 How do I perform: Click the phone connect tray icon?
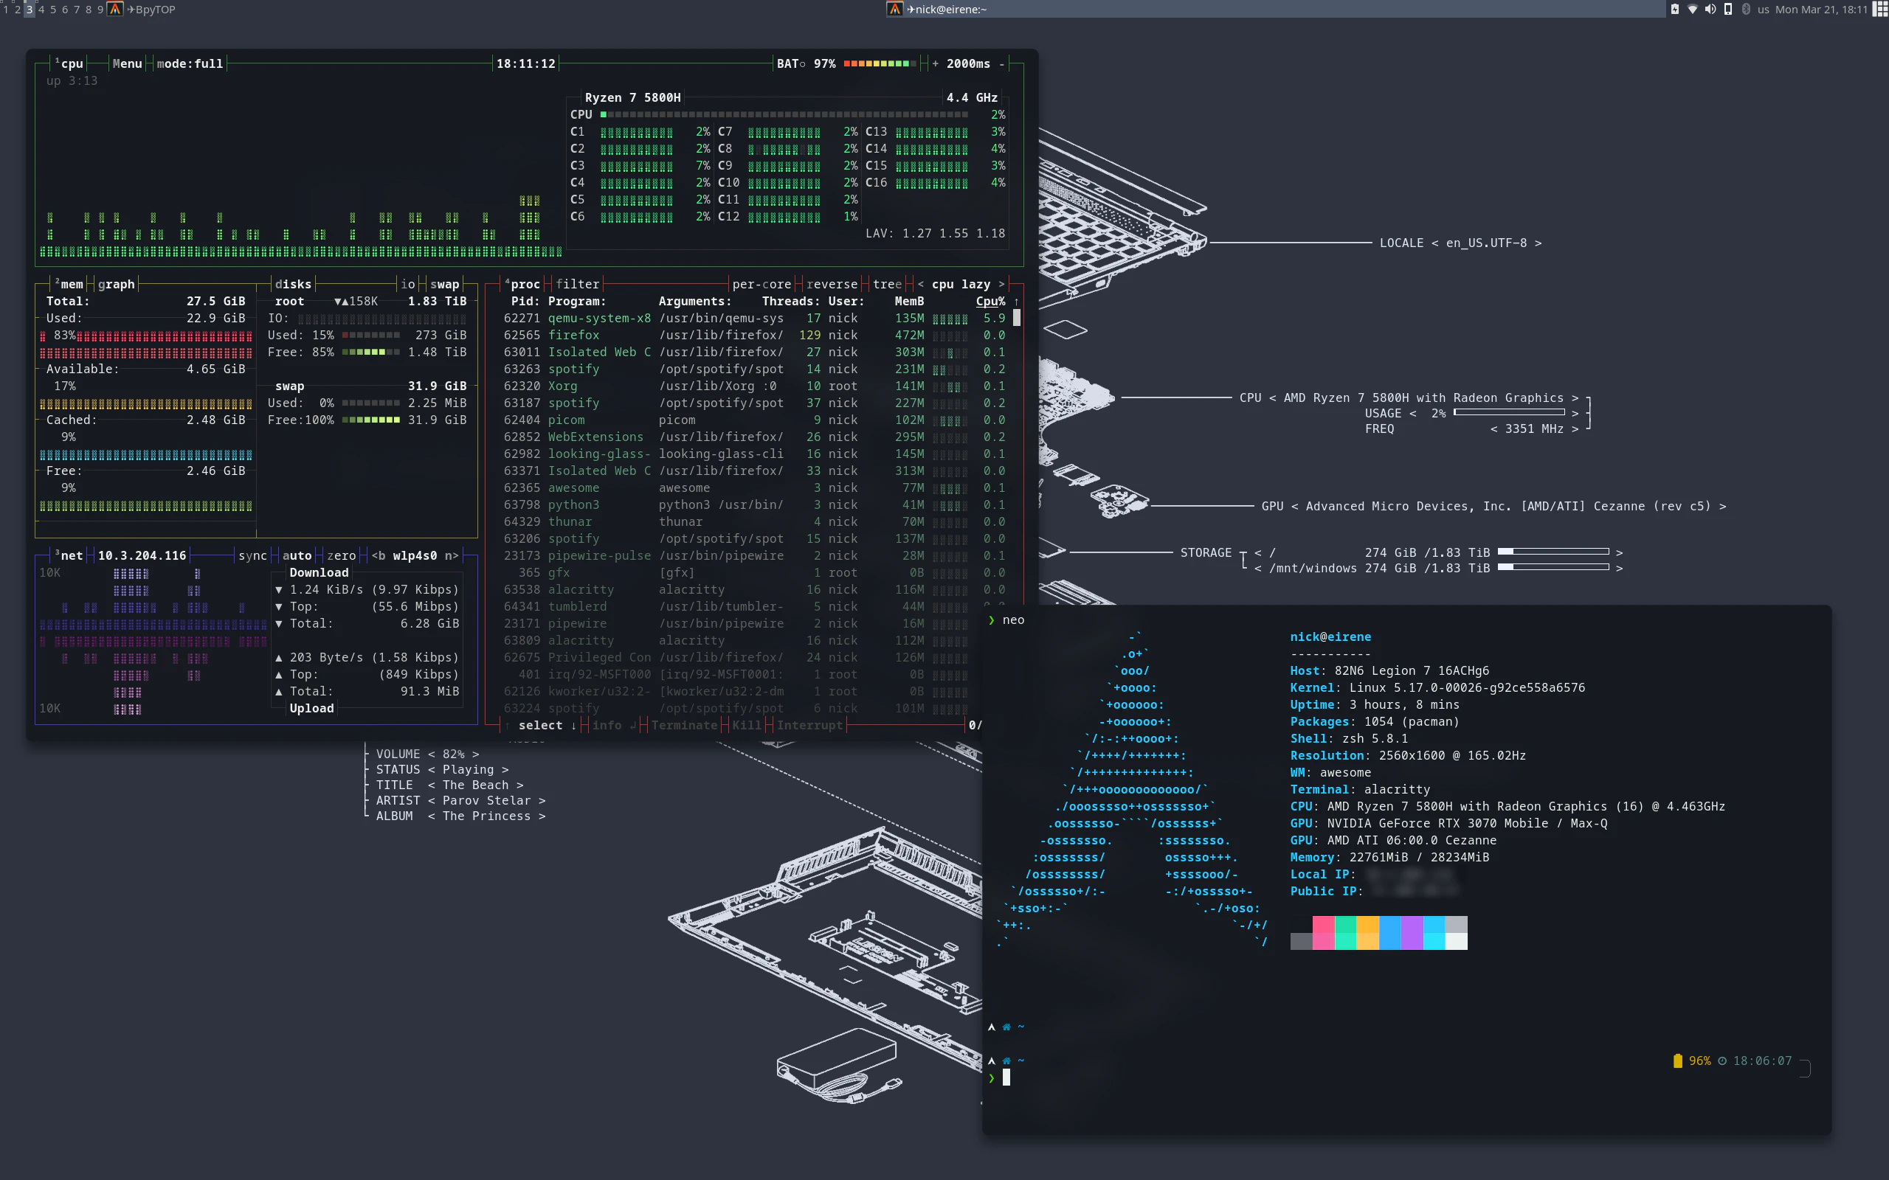[1727, 10]
